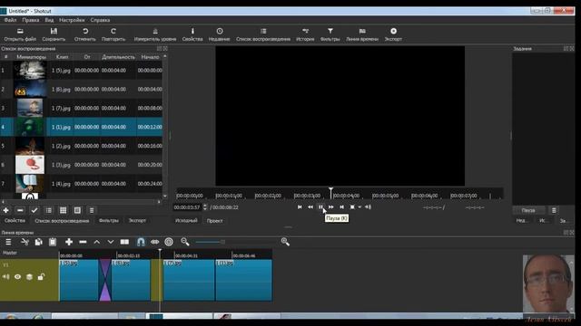Remove playlist item with minus icon
581x326 pixels.
pyautogui.click(x=20, y=210)
